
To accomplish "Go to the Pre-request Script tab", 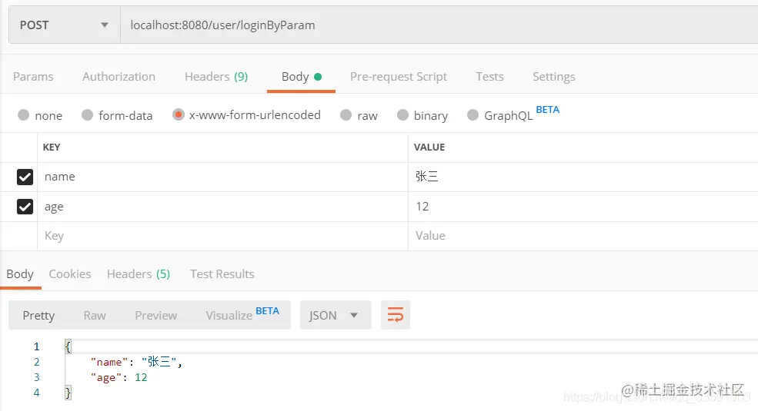I will [x=398, y=77].
